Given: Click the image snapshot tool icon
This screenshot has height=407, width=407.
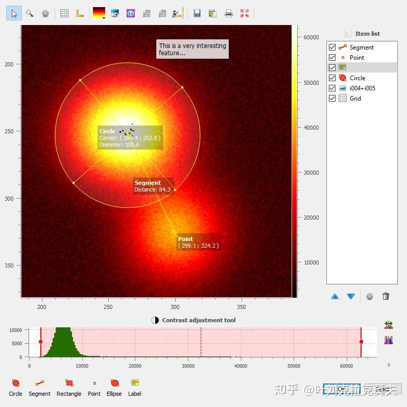Looking at the screenshot, I should [114, 13].
